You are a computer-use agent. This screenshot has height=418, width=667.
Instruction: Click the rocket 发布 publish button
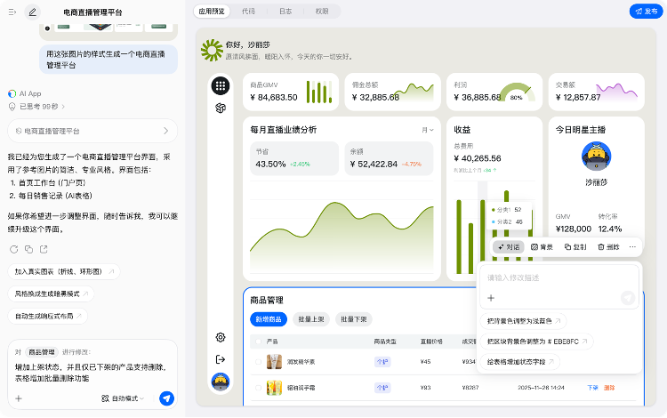(x=646, y=12)
